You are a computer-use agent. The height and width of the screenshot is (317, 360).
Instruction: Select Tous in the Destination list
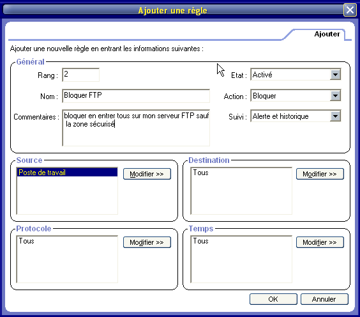point(200,173)
